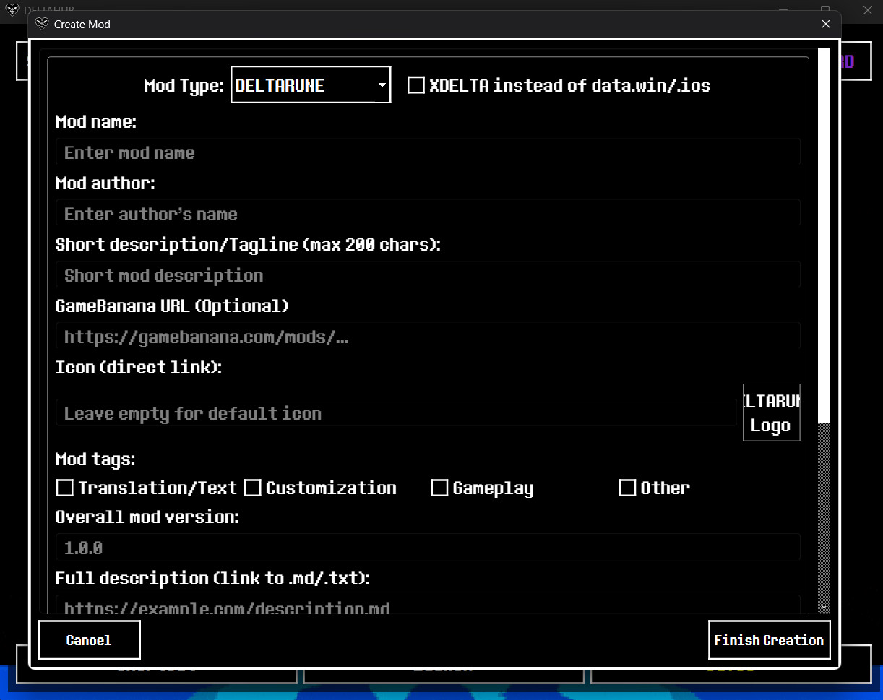This screenshot has height=700, width=883.
Task: Click the Finish Creation button
Action: point(769,640)
